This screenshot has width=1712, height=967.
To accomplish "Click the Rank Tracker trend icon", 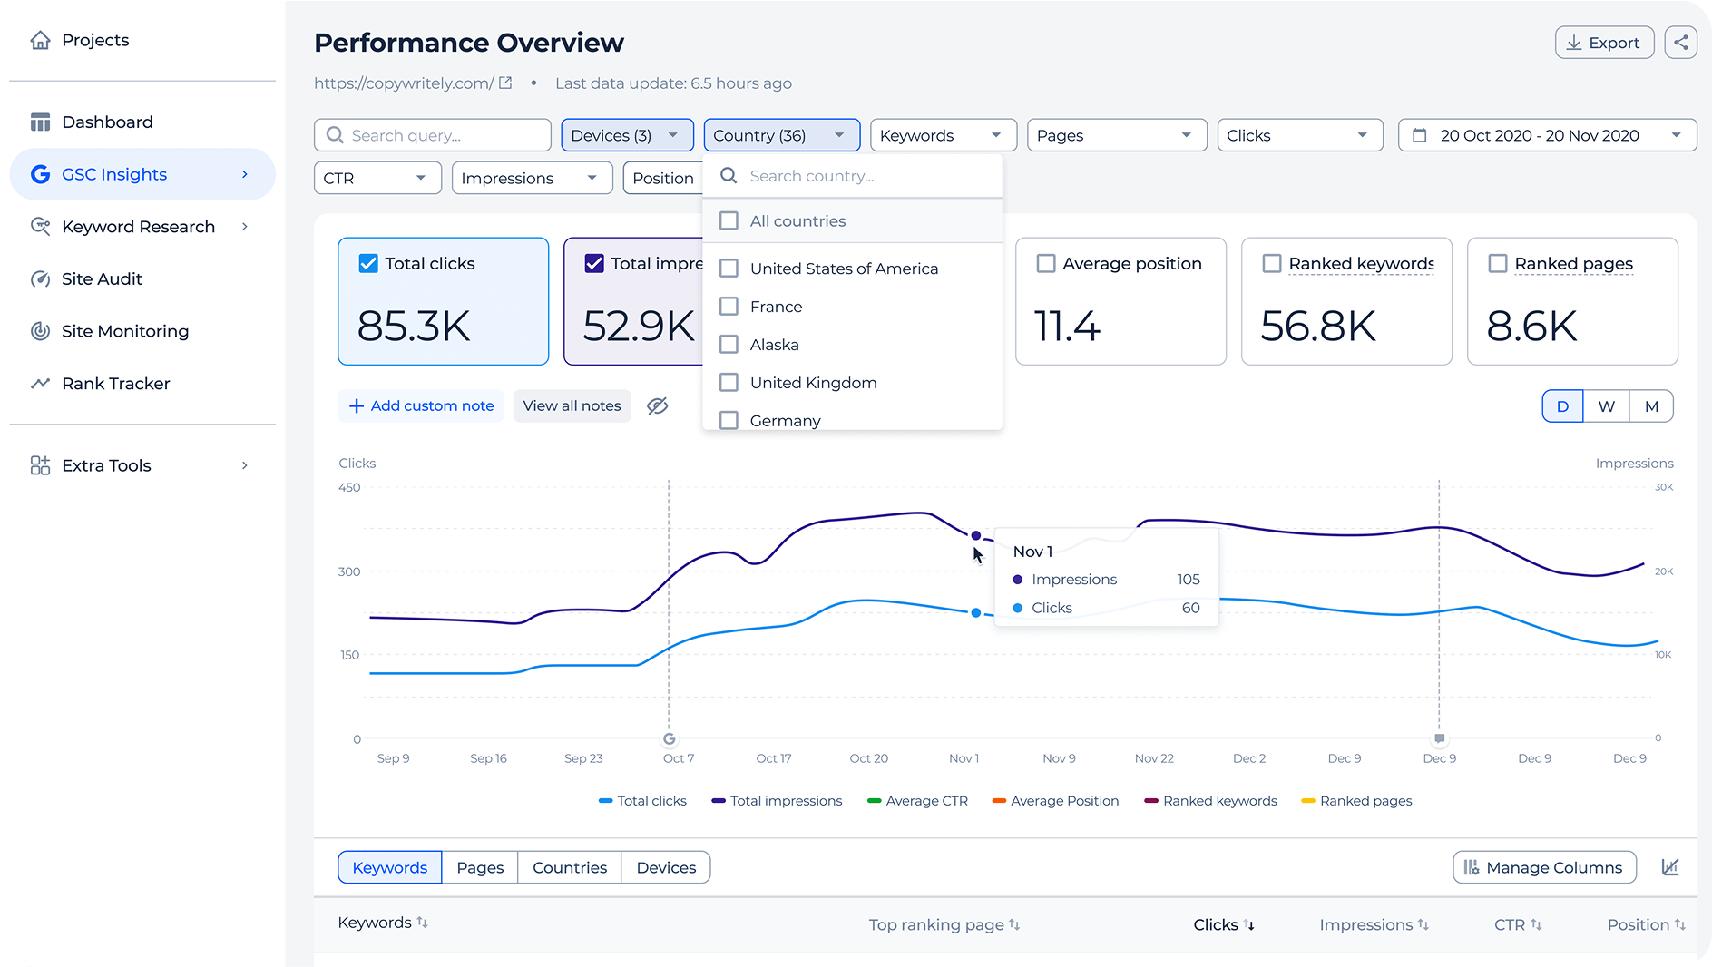I will tap(40, 384).
